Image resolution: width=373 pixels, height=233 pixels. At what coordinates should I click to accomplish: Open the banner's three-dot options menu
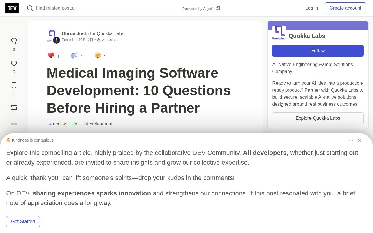click(351, 140)
